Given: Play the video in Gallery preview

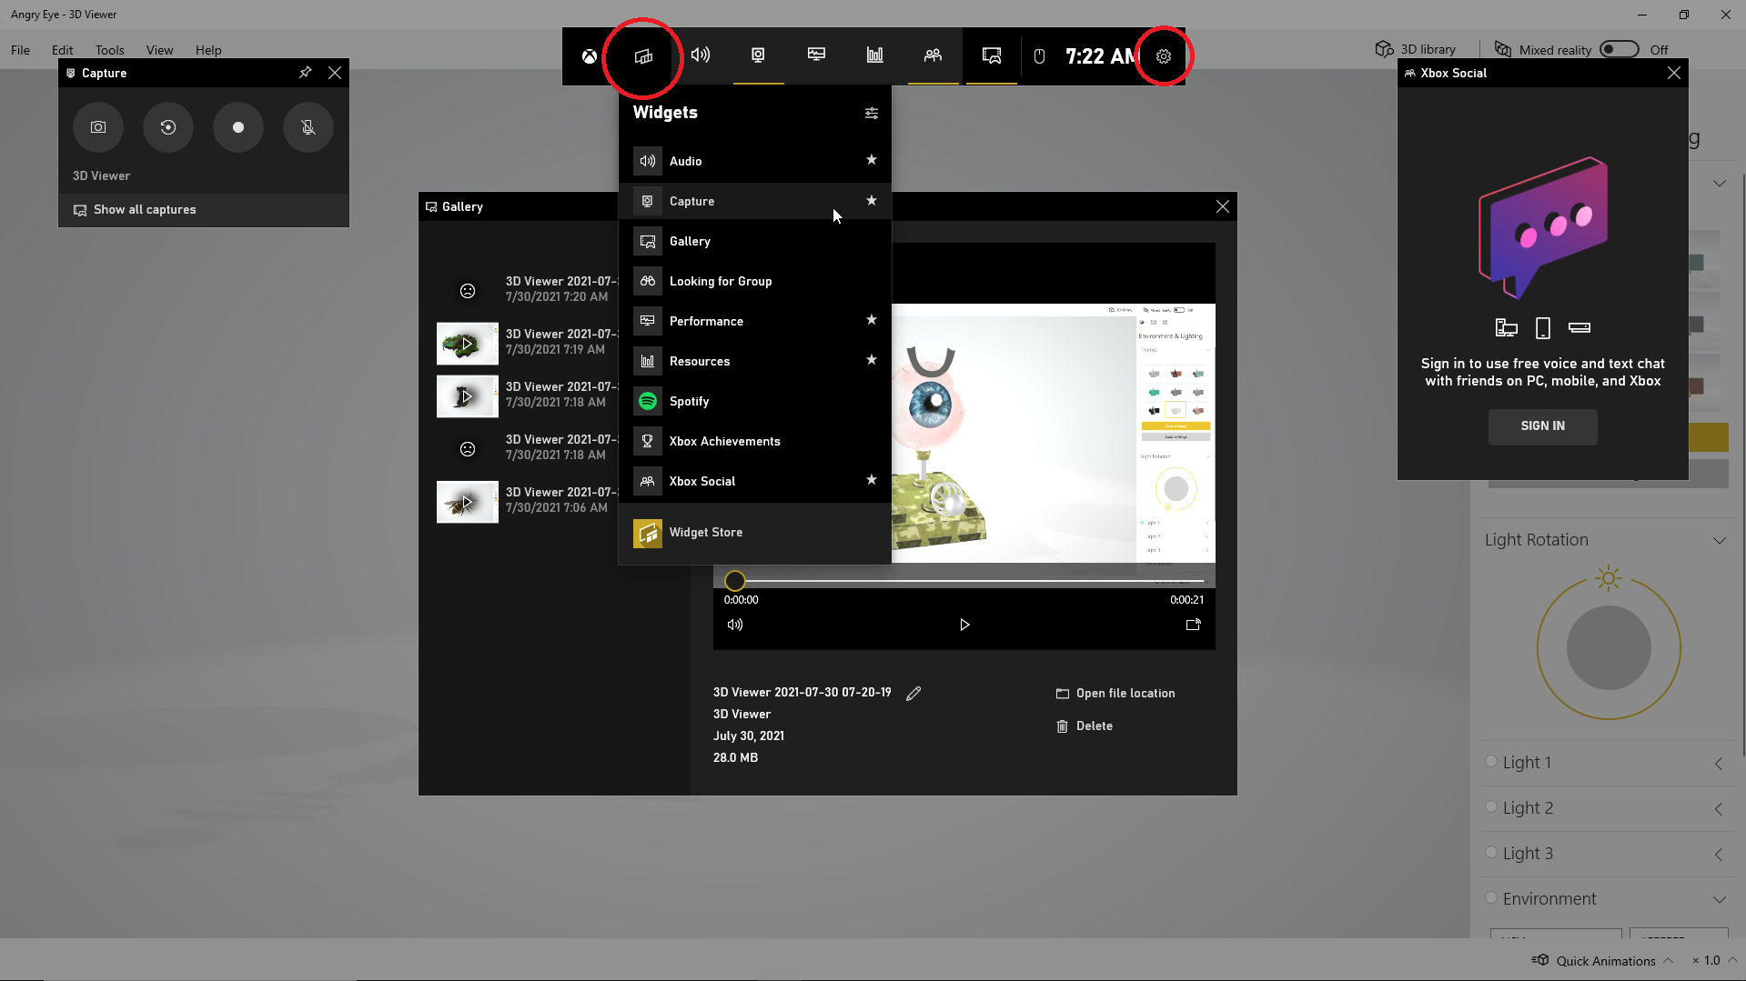Looking at the screenshot, I should click(964, 625).
